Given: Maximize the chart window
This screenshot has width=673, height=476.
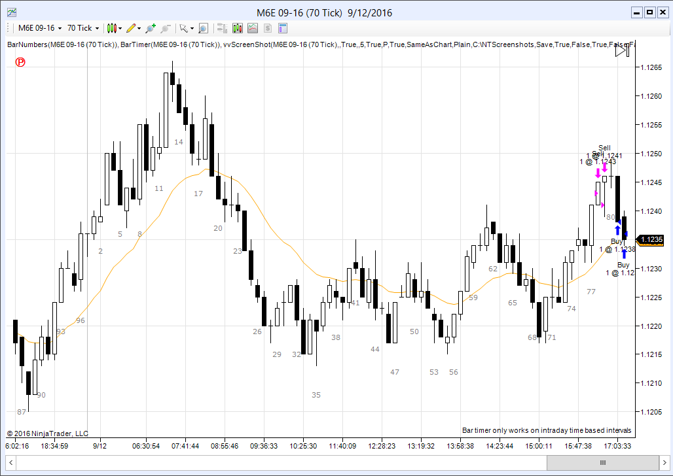Looking at the screenshot, I should click(650, 12).
